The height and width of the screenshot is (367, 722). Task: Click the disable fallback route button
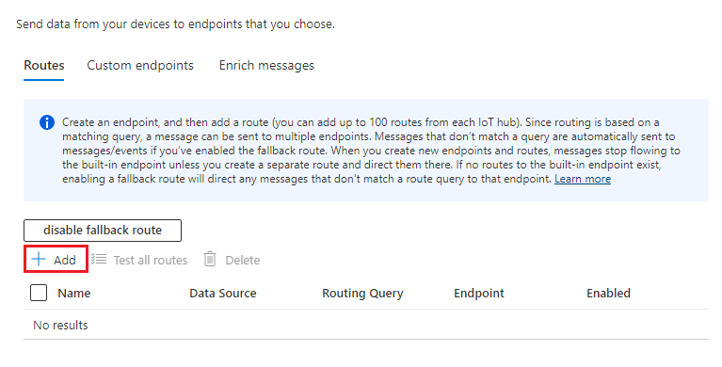(103, 231)
